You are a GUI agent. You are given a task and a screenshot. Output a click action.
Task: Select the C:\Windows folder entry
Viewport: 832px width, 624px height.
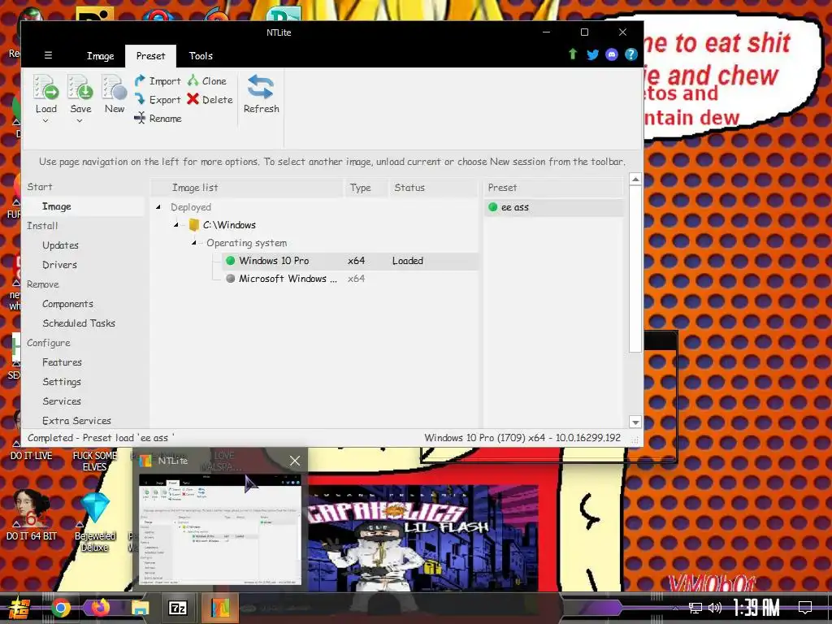point(223,225)
